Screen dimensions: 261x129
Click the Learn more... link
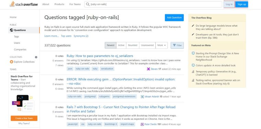52,36
